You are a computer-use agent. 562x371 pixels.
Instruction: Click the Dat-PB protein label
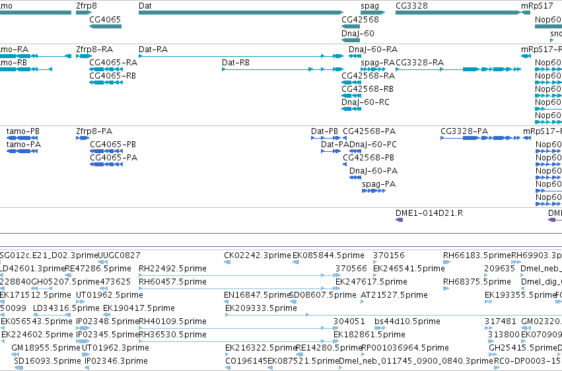click(324, 131)
